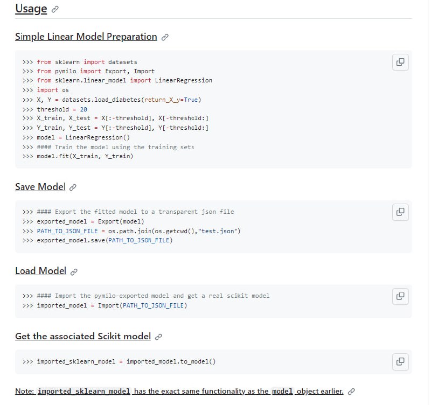Copy the to_model() code snippet
431x405 pixels.
pyautogui.click(x=400, y=361)
